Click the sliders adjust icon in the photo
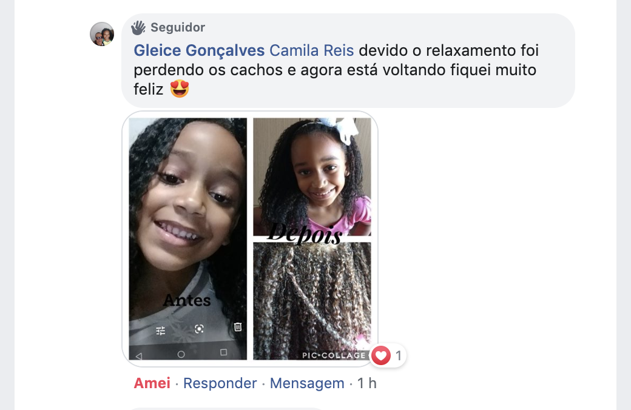The image size is (631, 410). (x=161, y=331)
